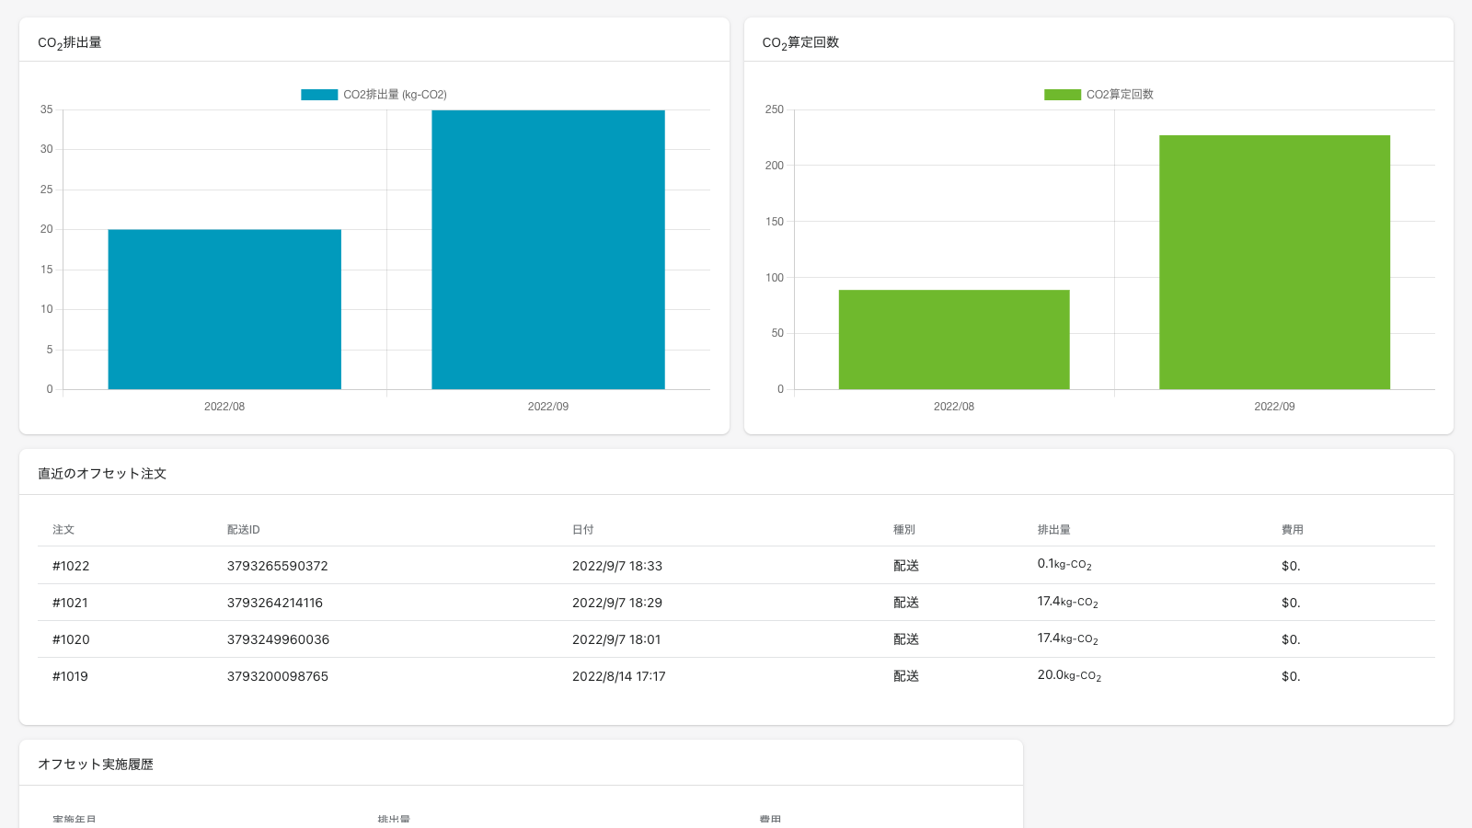Image resolution: width=1472 pixels, height=828 pixels.
Task: Open order #1022
Action: tap(71, 566)
